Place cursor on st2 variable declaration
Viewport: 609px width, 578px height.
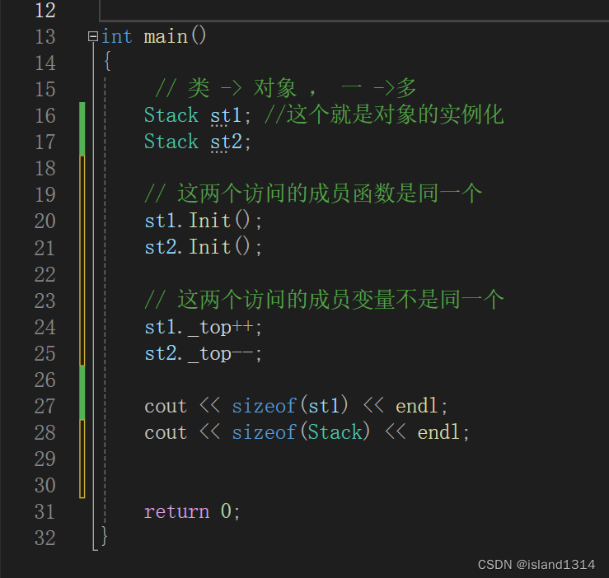click(x=226, y=142)
